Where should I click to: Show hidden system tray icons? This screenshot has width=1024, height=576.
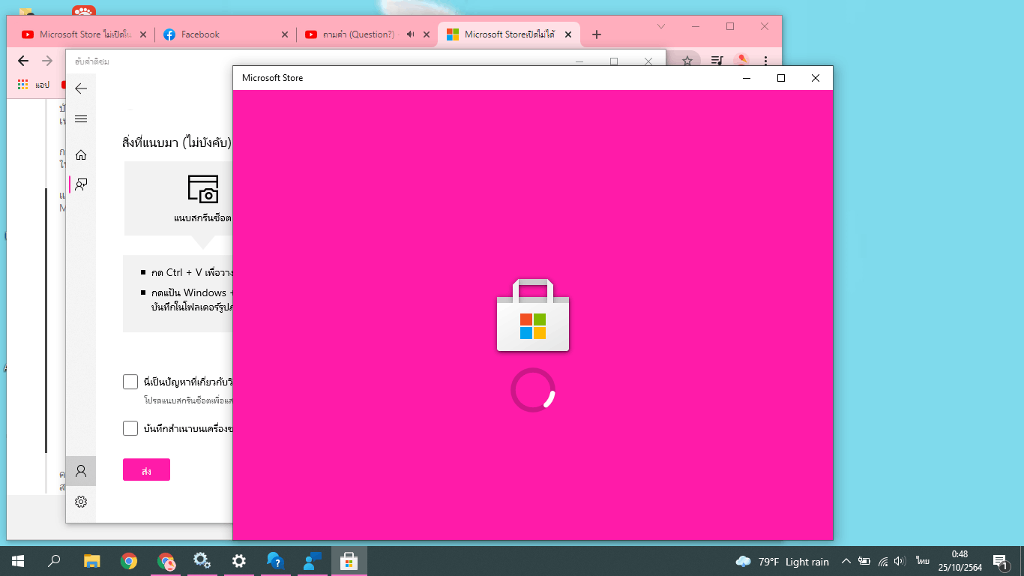pos(846,561)
